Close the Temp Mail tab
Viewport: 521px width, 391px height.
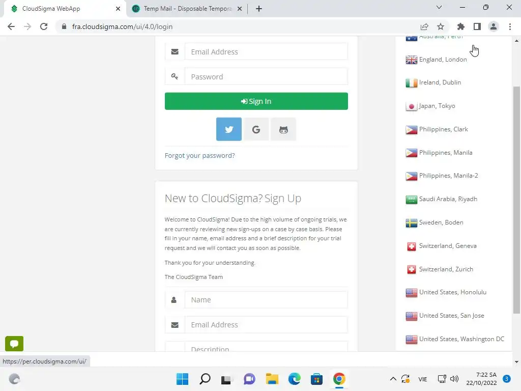[x=240, y=9]
